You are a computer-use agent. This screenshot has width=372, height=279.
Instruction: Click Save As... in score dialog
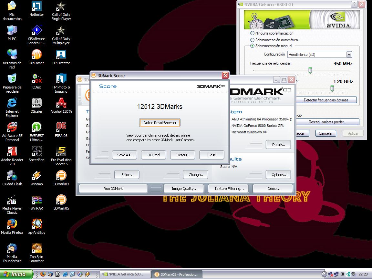tap(125, 155)
